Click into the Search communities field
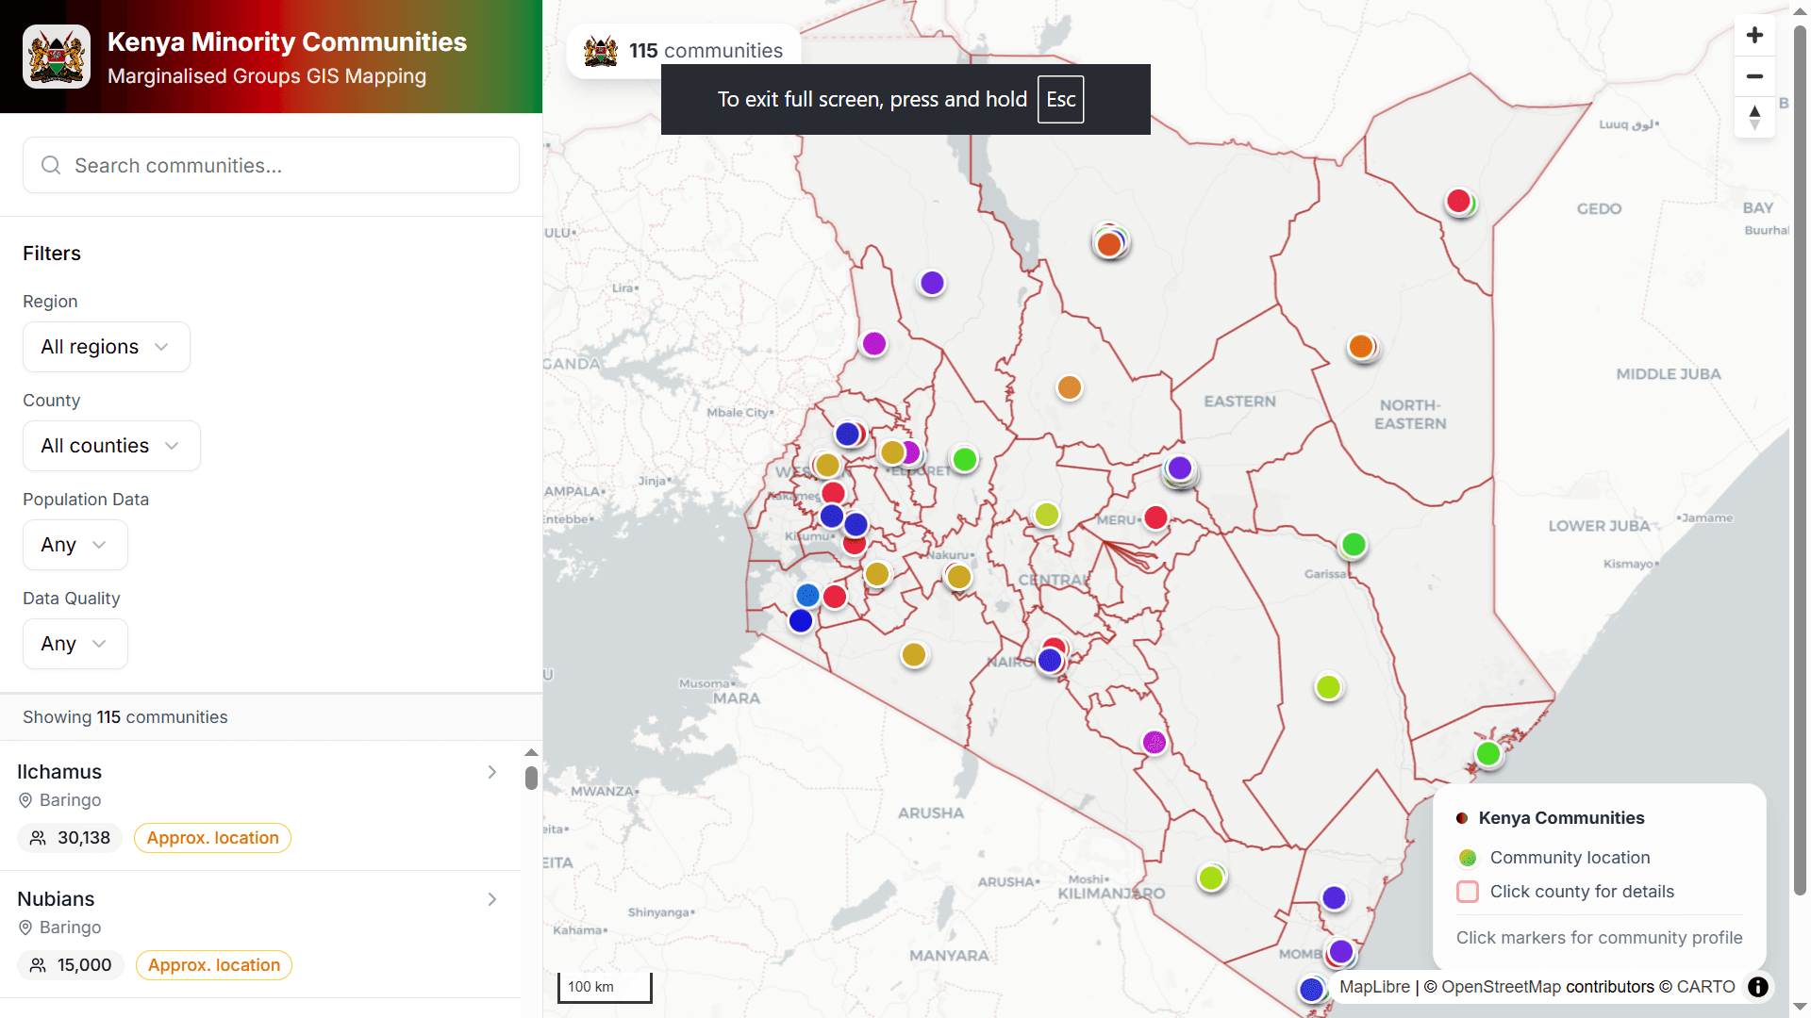This screenshot has height=1018, width=1811. tap(271, 165)
